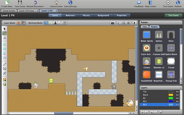Click the green Test Scene button
Image resolution: width=184 pixels, height=115 pixels.
click(173, 16)
